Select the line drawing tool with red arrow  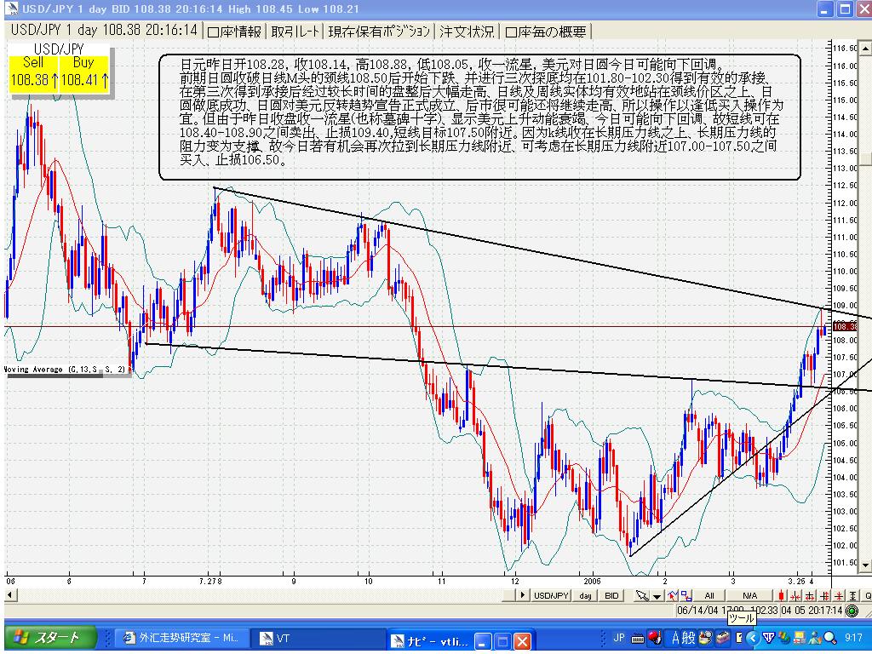tap(673, 595)
